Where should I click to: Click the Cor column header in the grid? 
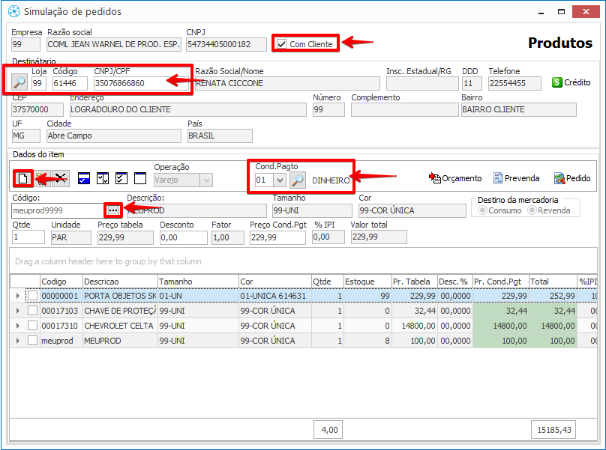tap(275, 282)
